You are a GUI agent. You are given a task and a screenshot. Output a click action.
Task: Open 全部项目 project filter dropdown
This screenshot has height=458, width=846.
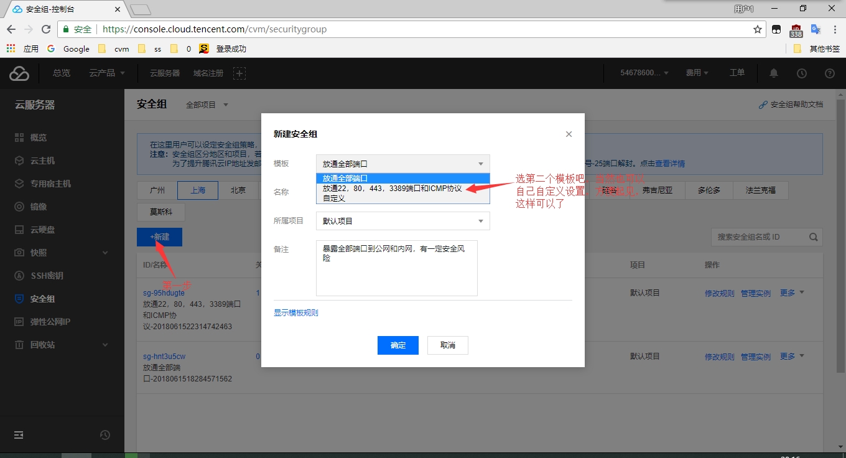pos(207,105)
